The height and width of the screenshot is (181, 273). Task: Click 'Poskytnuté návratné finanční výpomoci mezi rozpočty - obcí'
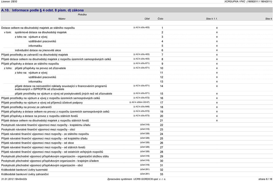(x=38, y=130)
